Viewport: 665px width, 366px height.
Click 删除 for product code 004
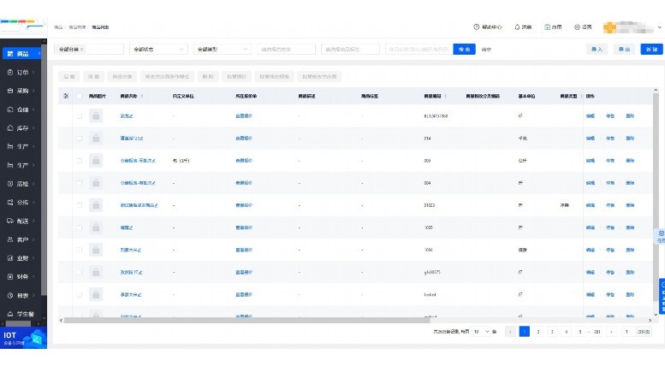click(x=630, y=183)
